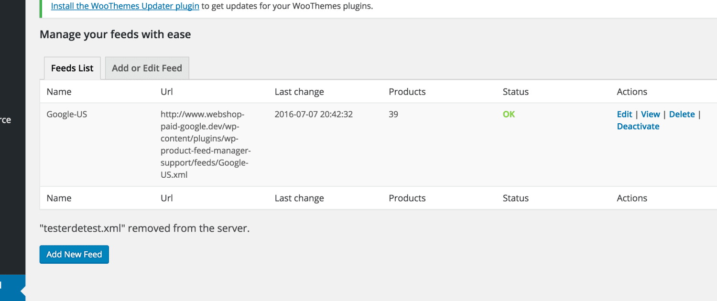This screenshot has width=717, height=301.
Task: Open the WooCommerce item in the left sidebar
Action: tap(6, 120)
